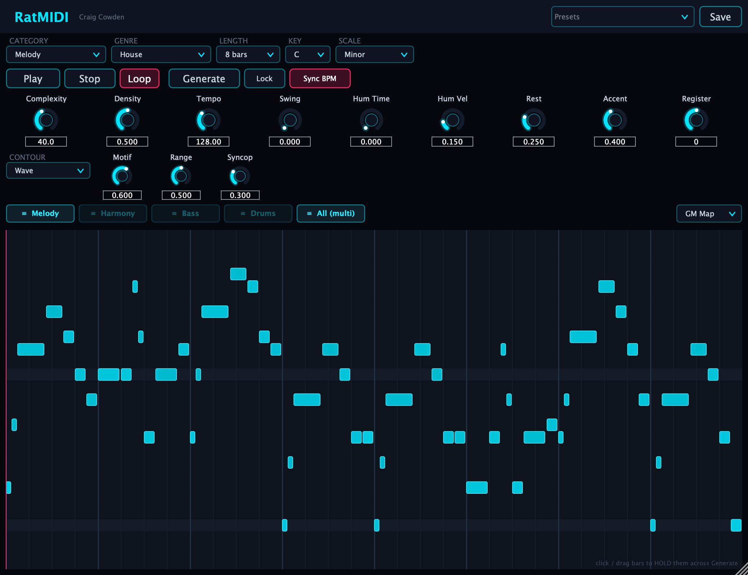Click the Range knob
This screenshot has width=748, height=575.
click(x=181, y=176)
